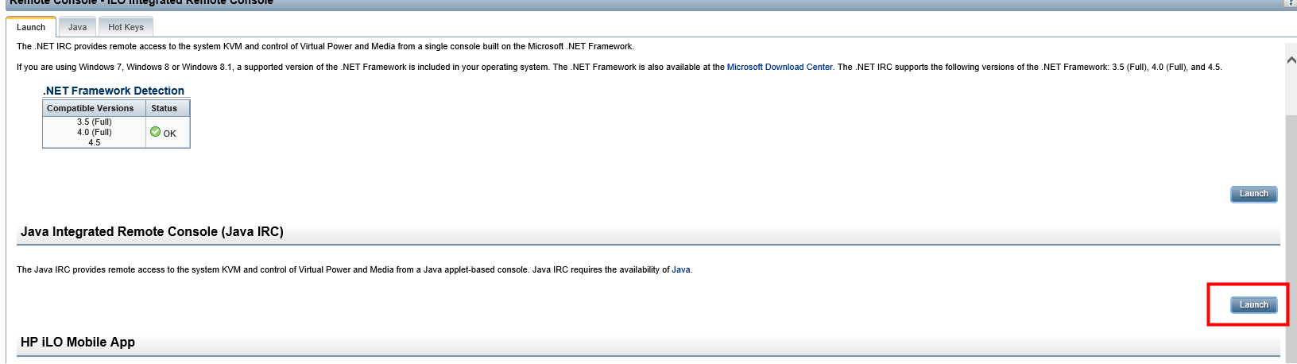Click the green OK status checkmark icon

[156, 132]
